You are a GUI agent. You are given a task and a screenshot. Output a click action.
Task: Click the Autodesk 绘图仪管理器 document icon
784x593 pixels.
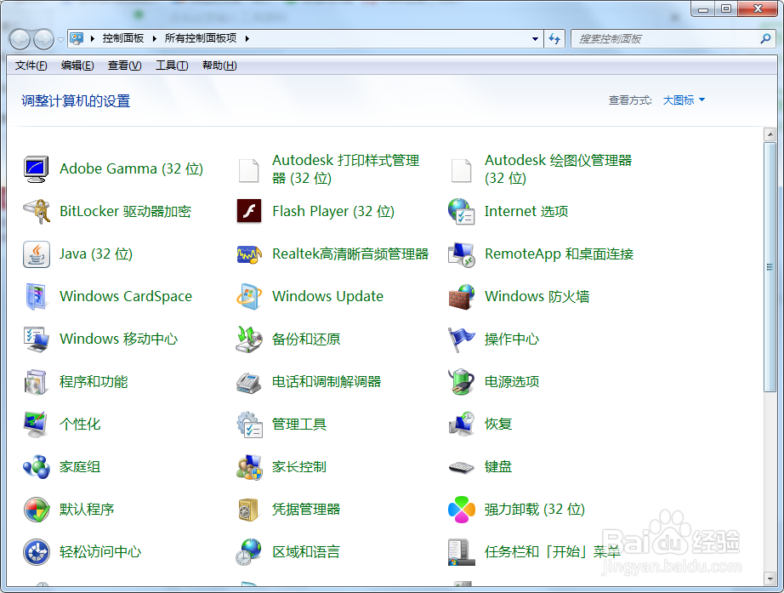(x=461, y=170)
